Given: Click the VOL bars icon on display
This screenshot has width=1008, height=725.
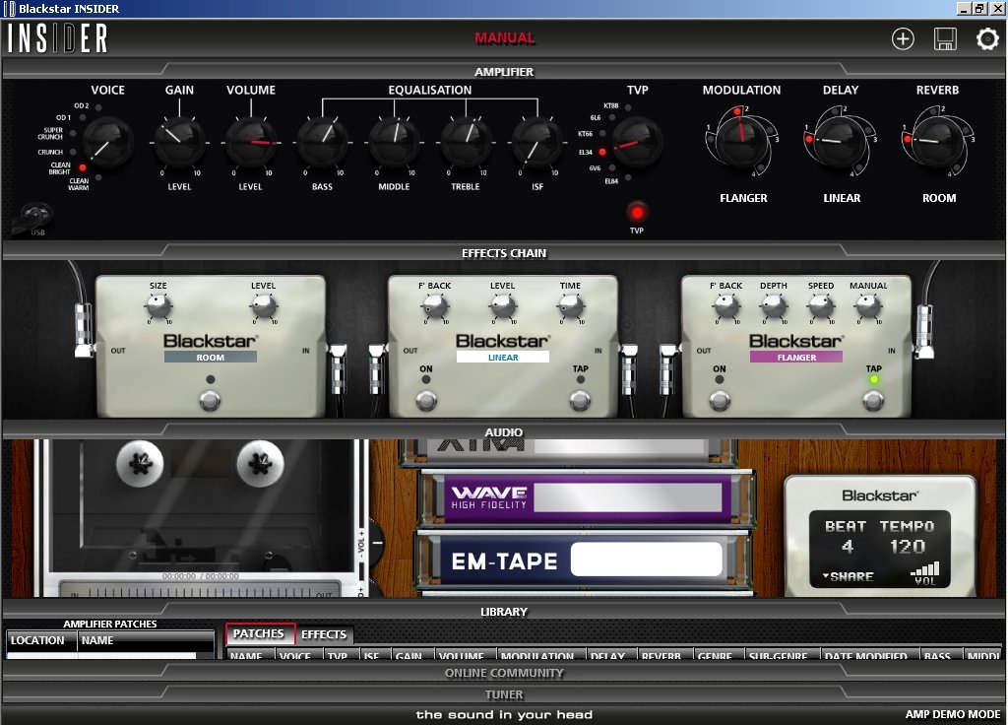Looking at the screenshot, I should pyautogui.click(x=924, y=572).
